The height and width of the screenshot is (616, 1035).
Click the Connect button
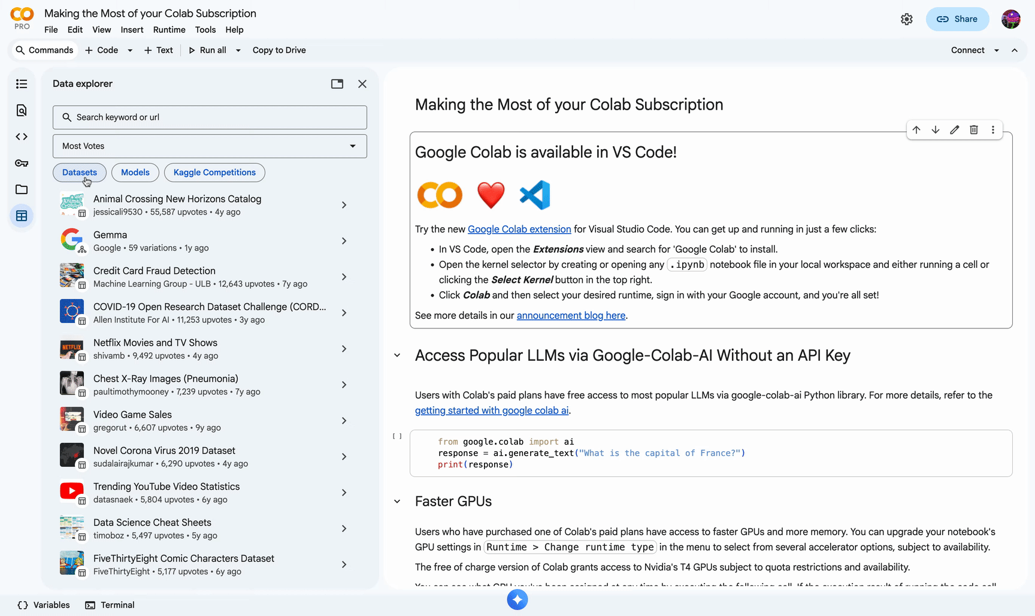tap(967, 50)
